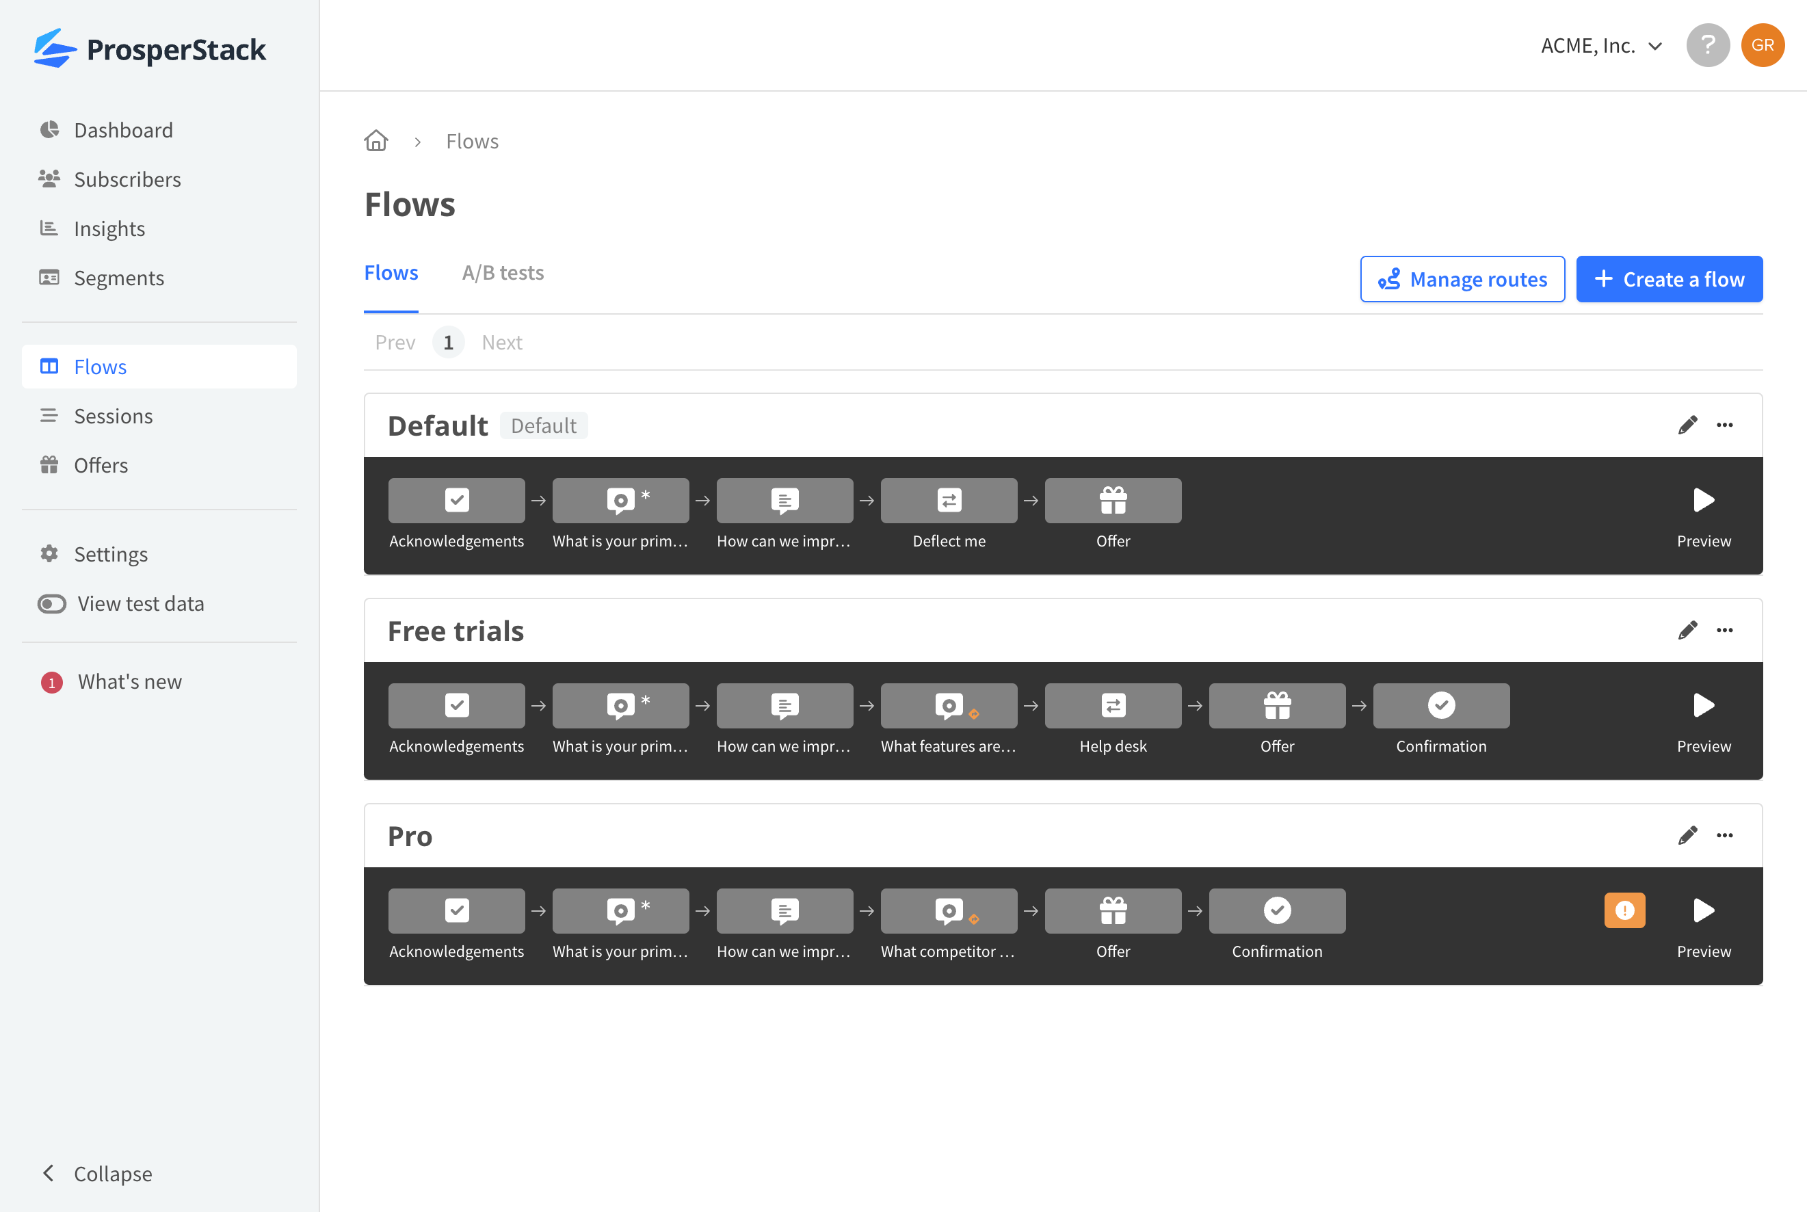Open the Offers gift icon in sidebar

49,464
